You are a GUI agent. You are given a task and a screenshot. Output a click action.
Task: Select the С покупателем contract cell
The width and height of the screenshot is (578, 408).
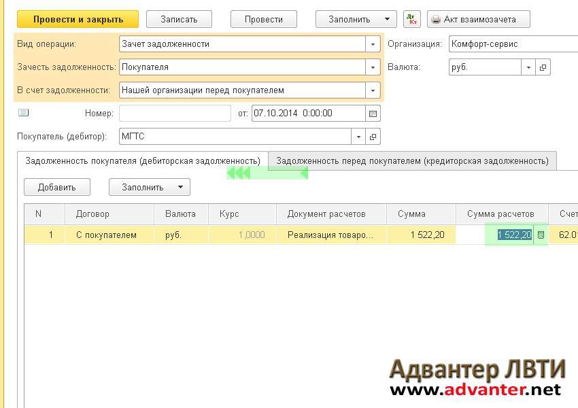tap(109, 235)
